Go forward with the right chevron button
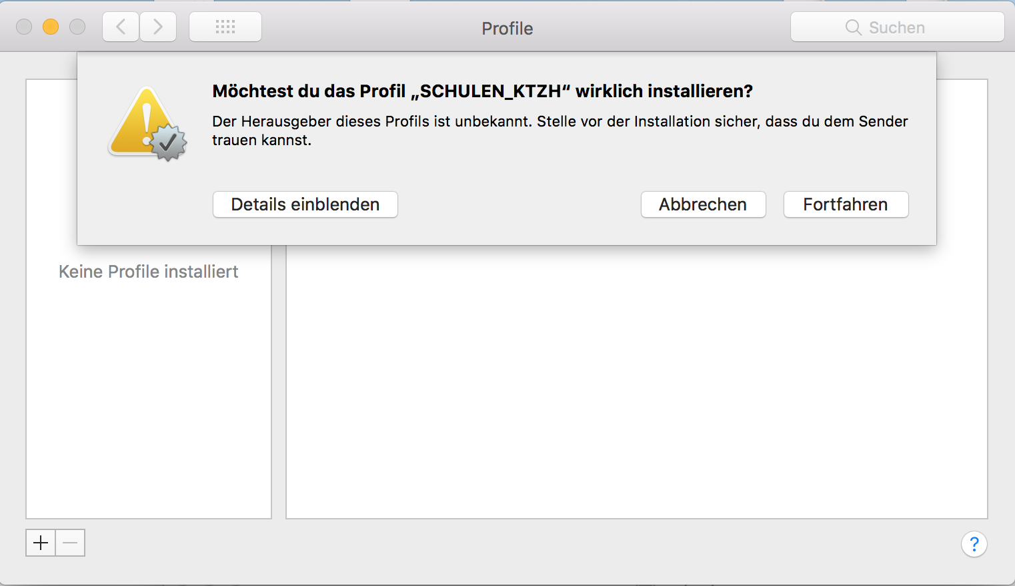The height and width of the screenshot is (586, 1015). [158, 27]
